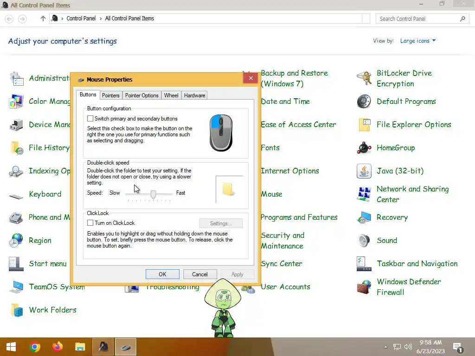Screen dimensions: 475x356
Task: Open the Windows Defender Firewall icon
Action: coord(364,287)
